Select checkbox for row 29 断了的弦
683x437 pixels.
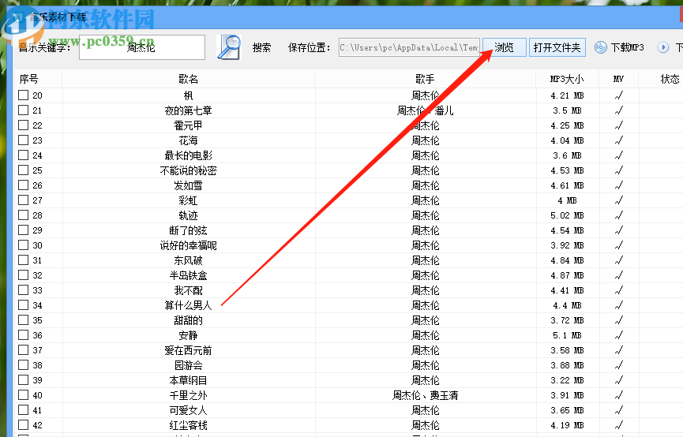24,230
